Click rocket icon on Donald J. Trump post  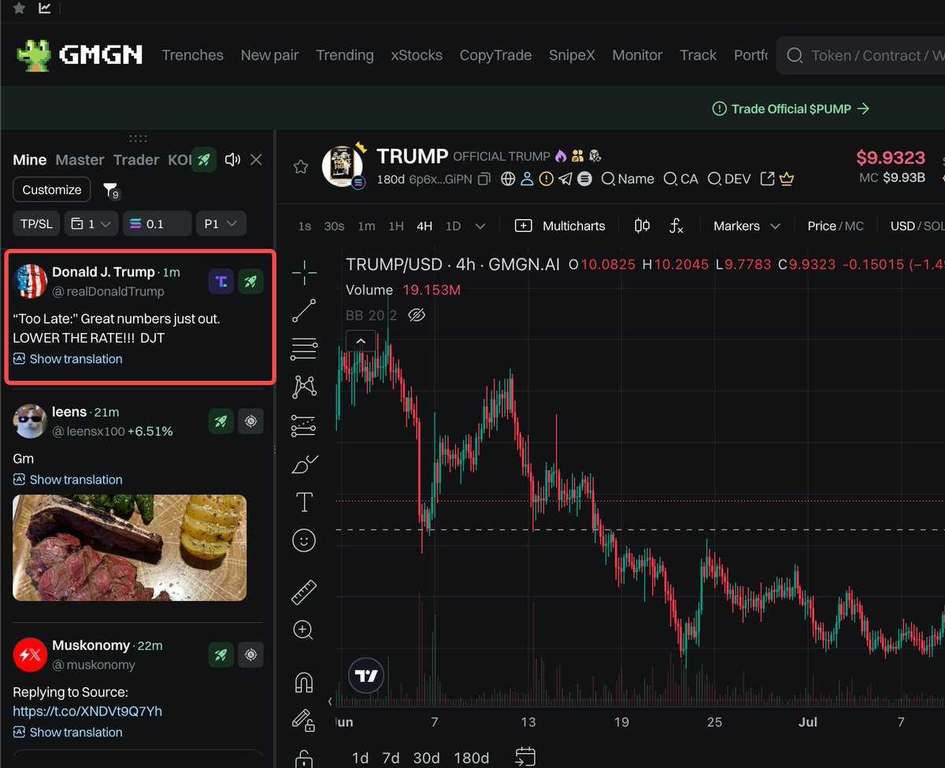coord(250,282)
